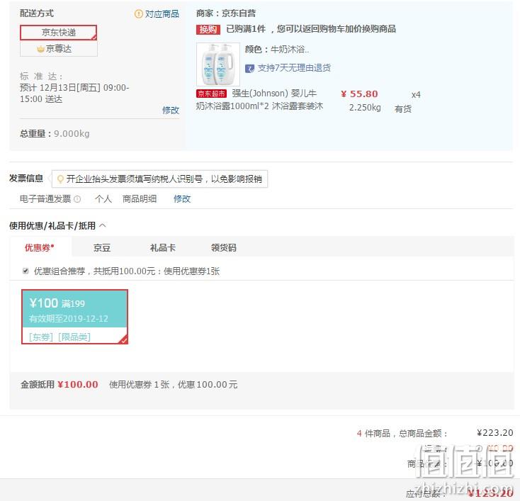Switch to the 领货码 tab

tap(224, 247)
